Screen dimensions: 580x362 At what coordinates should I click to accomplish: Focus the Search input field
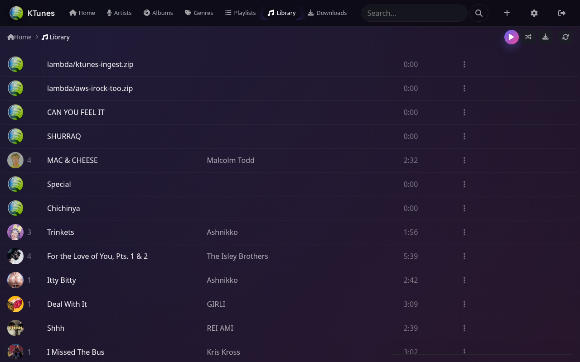(414, 13)
